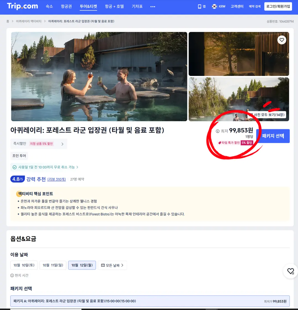This screenshot has height=310, width=298.
Task: Open the 항공권 menu
Action: [66, 7]
